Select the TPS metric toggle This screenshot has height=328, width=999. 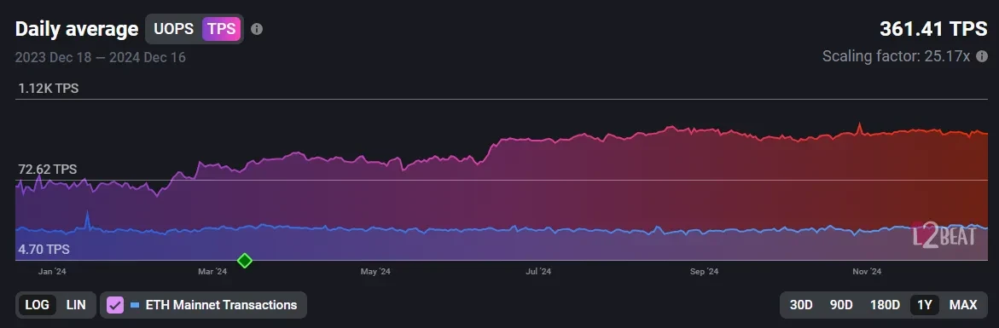coord(221,29)
